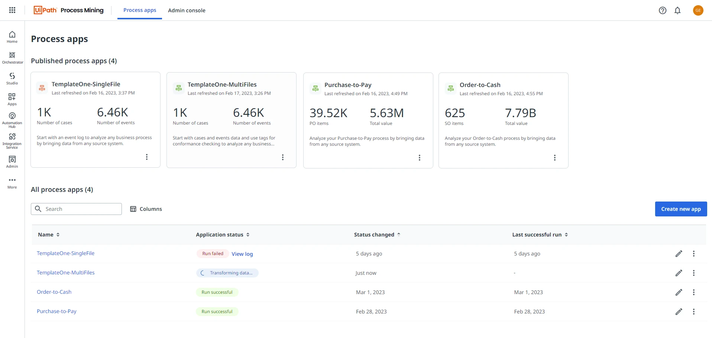Click the Purchase-to-Pay card icon
712x338 pixels.
(315, 88)
